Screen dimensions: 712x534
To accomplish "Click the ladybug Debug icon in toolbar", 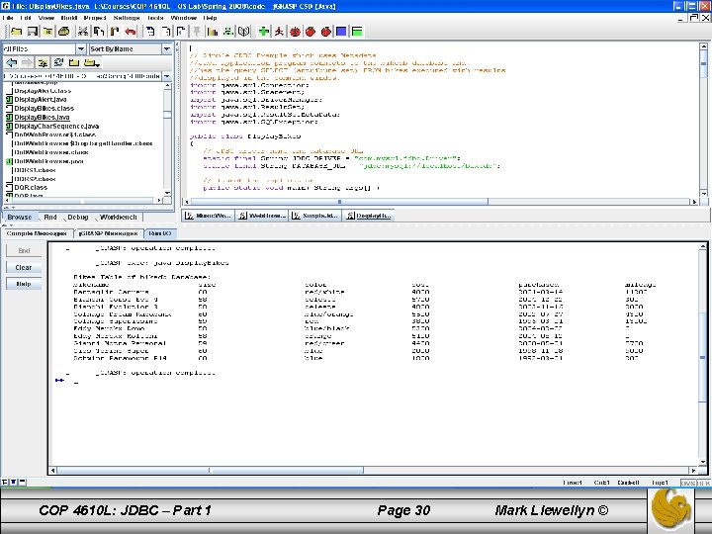I will [296, 32].
